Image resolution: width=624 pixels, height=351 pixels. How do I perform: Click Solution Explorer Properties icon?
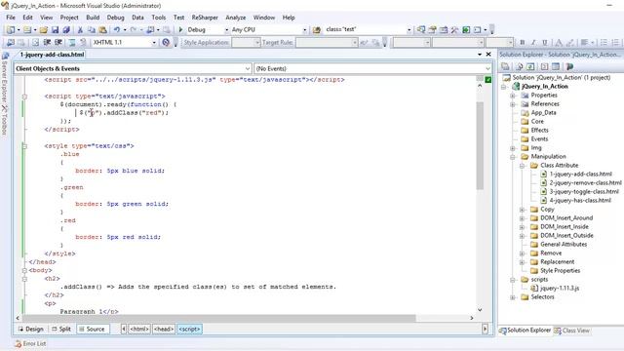[x=505, y=67]
